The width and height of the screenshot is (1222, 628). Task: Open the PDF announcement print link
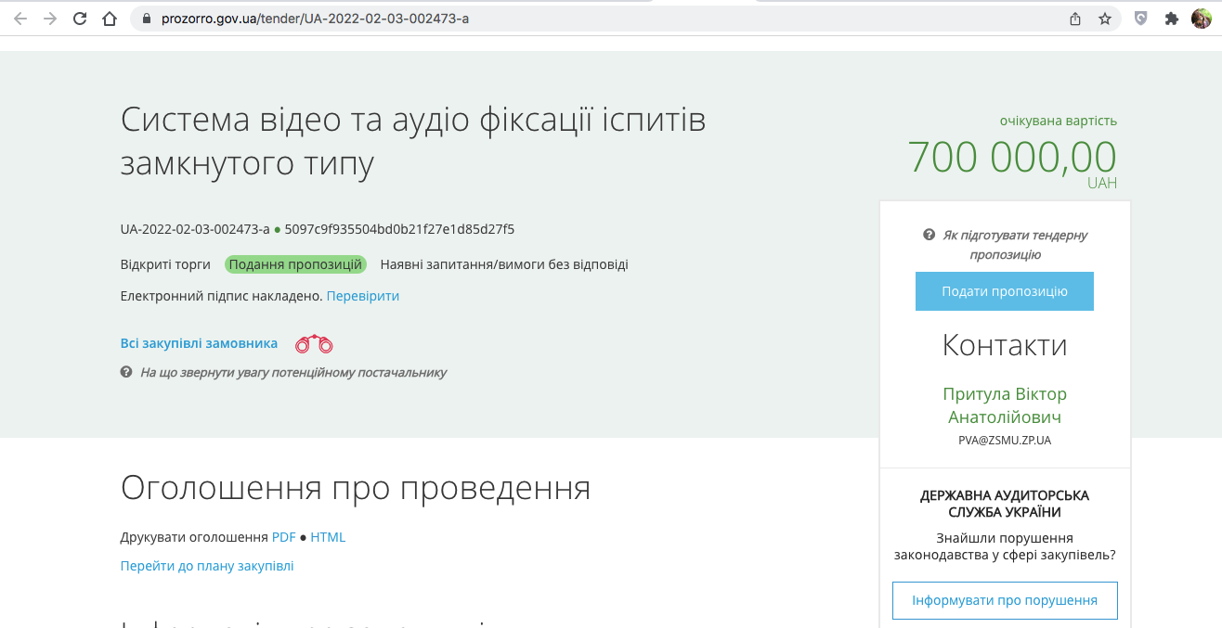click(x=281, y=536)
